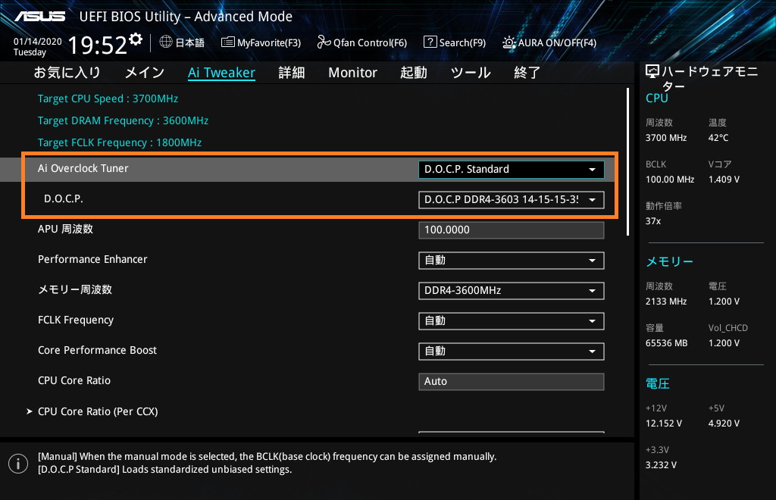Click the BCLK 100.00 MHz value

[x=670, y=180]
